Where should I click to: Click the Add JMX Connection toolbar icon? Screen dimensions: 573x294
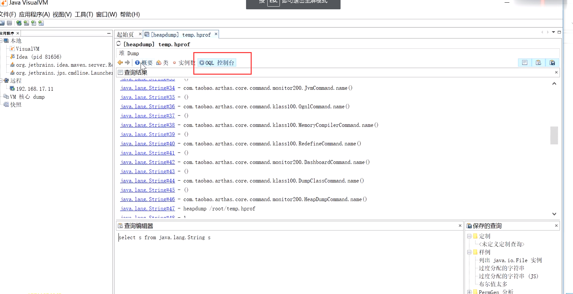pos(26,23)
